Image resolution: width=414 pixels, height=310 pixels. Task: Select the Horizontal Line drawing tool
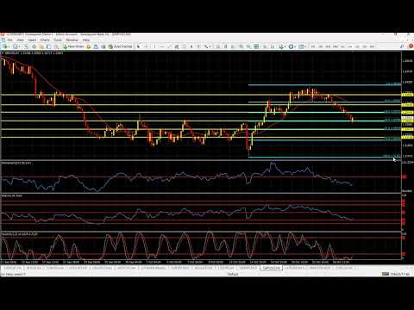pos(162,46)
